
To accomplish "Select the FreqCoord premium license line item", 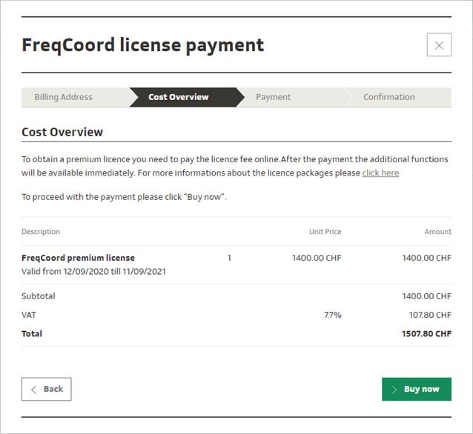I will [78, 258].
